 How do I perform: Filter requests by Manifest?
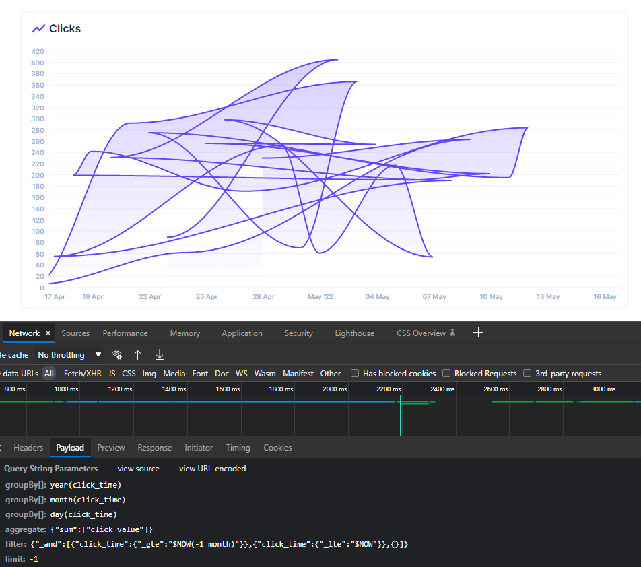click(298, 374)
